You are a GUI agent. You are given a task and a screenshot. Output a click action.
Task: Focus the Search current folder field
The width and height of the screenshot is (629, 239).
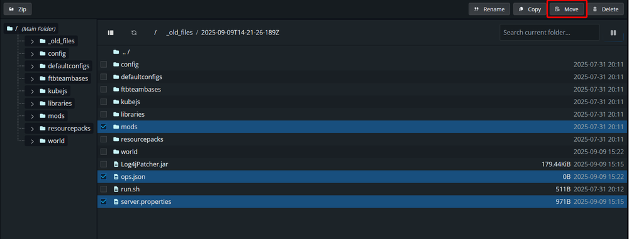(x=549, y=33)
